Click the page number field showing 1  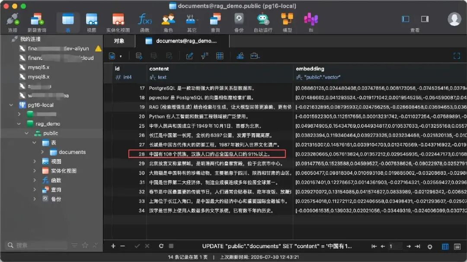395,246
